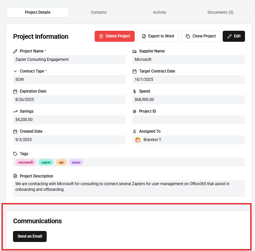This screenshot has width=255, height=251.
Task: Click the hash icon beside Project ID
Action: [x=135, y=111]
